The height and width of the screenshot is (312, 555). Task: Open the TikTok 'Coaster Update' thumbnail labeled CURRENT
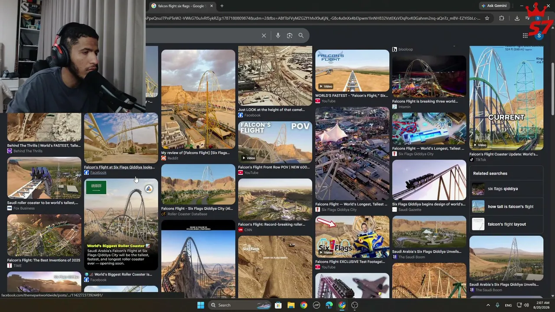506,98
